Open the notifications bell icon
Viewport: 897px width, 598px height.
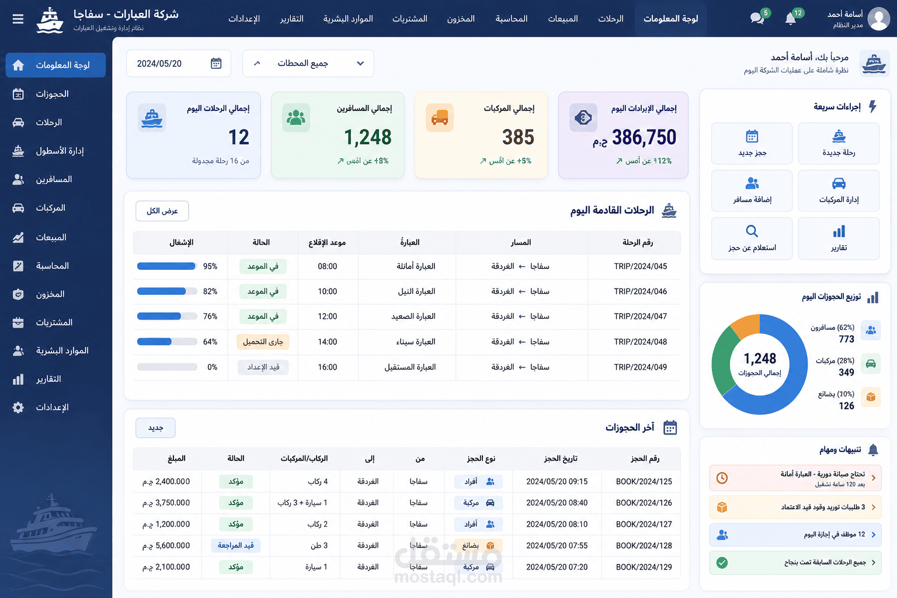tap(791, 19)
